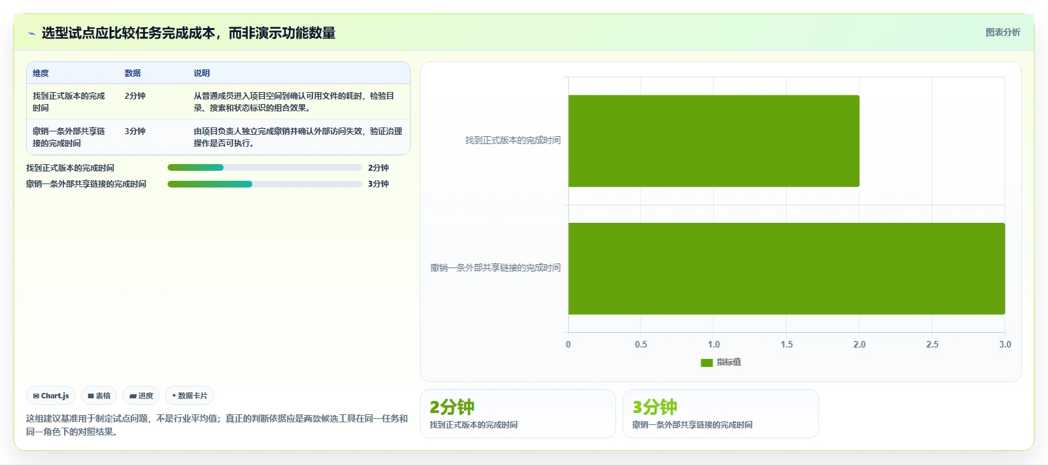Click the 图表分析 label in the header
The width and height of the screenshot is (1048, 465).
click(1003, 32)
